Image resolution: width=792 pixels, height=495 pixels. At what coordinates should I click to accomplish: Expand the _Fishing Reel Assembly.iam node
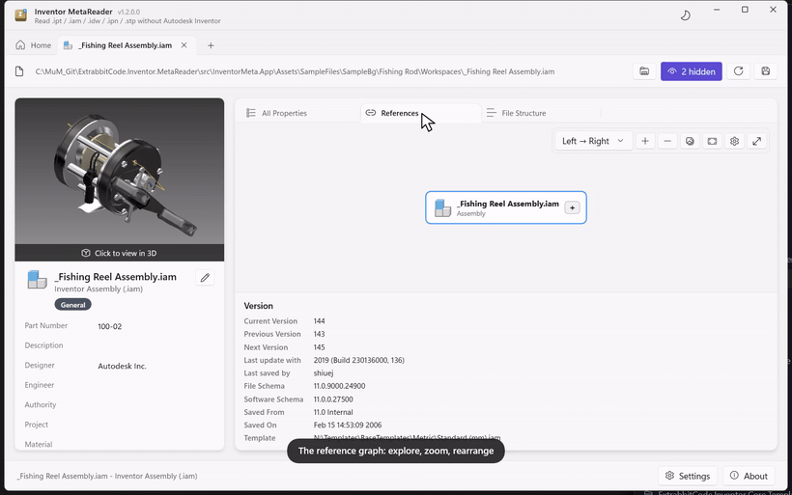tap(572, 207)
